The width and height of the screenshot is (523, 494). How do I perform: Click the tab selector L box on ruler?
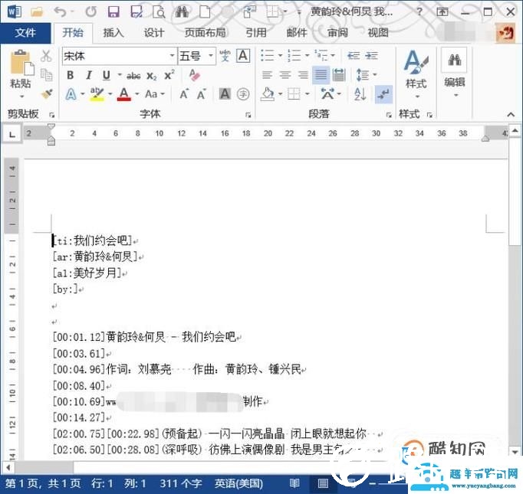coord(12,134)
